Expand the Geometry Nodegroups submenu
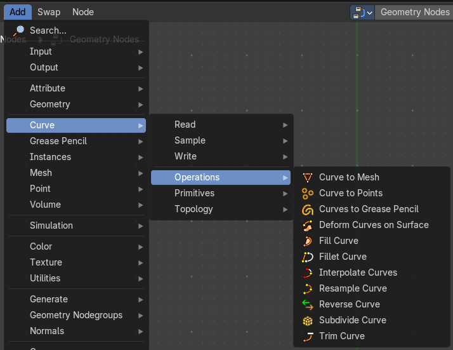The height and width of the screenshot is (350, 453). [76, 315]
